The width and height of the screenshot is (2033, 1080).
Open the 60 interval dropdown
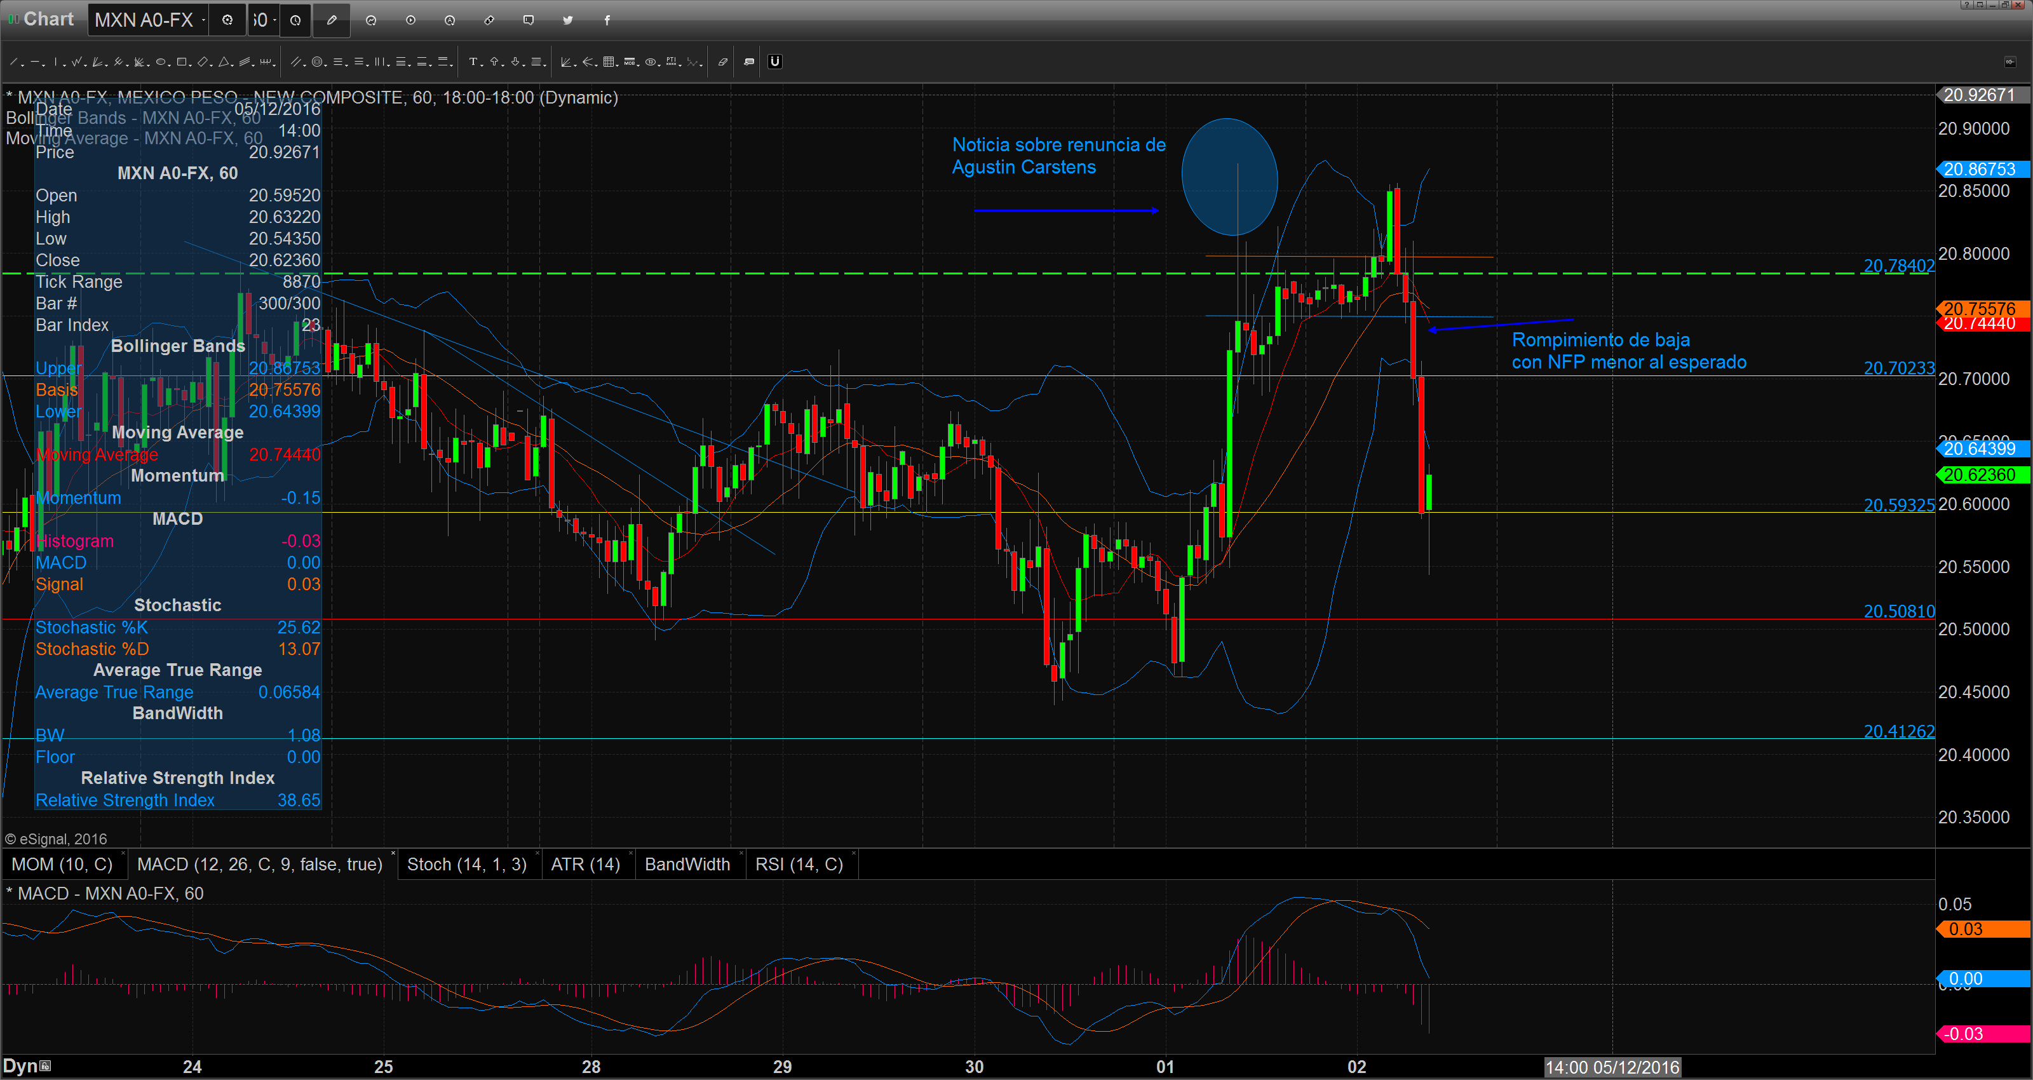[274, 20]
